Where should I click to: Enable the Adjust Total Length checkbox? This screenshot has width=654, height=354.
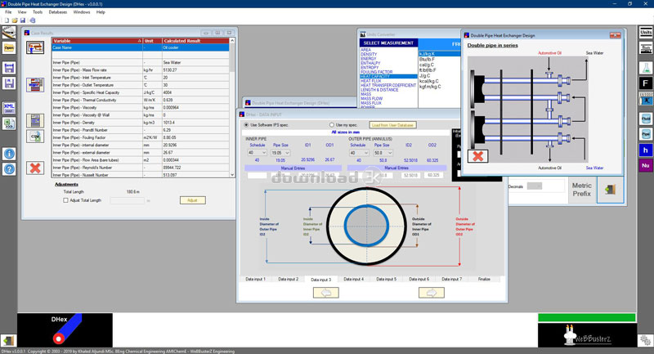[65, 200]
